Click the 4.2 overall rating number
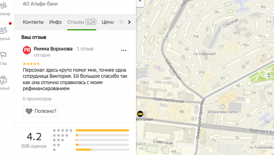Viewport: 274px width, 155px height. point(34,136)
